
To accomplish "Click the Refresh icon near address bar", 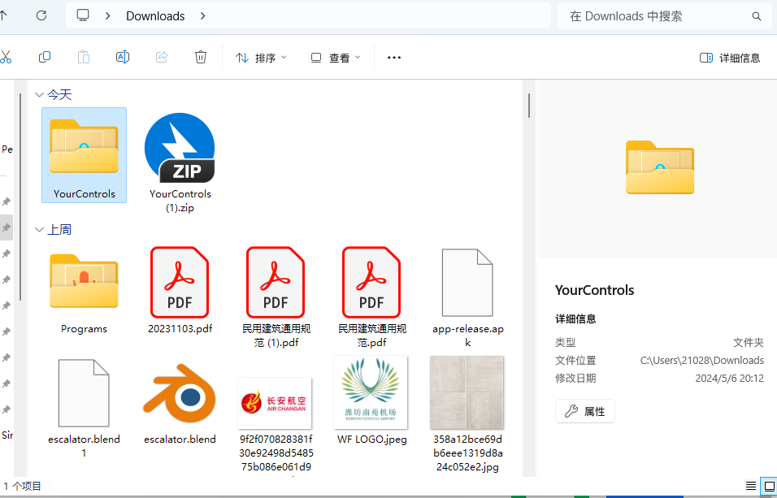I will 41,15.
